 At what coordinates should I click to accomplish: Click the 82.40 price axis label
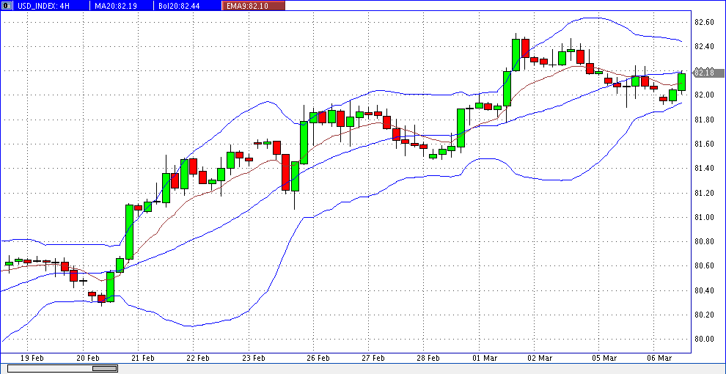[704, 46]
